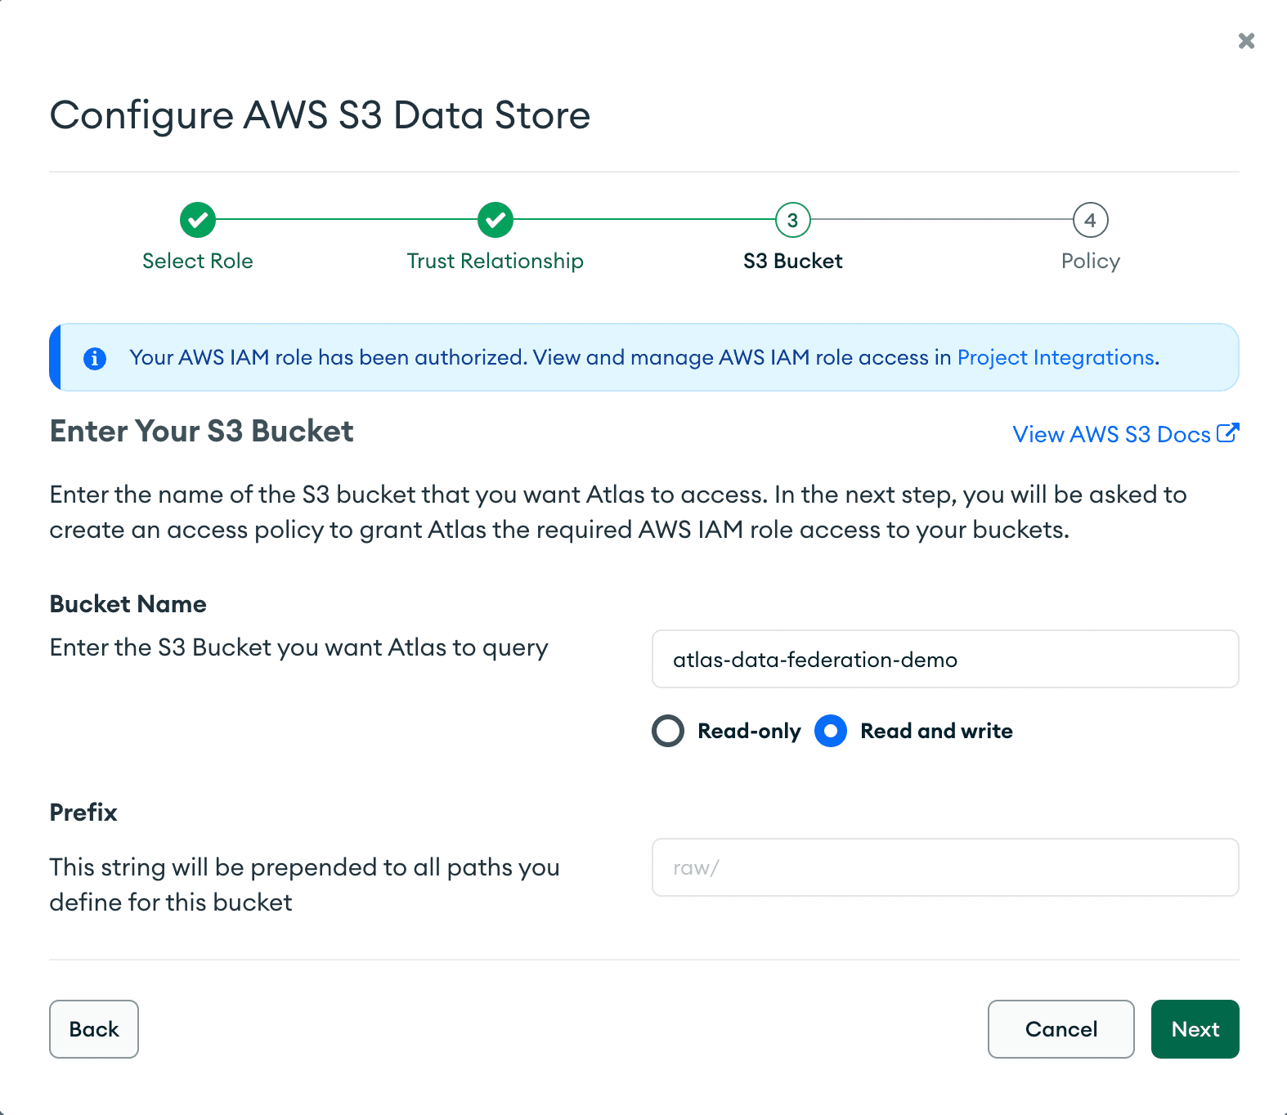
Task: Go to the Select Role step label
Action: (x=198, y=261)
